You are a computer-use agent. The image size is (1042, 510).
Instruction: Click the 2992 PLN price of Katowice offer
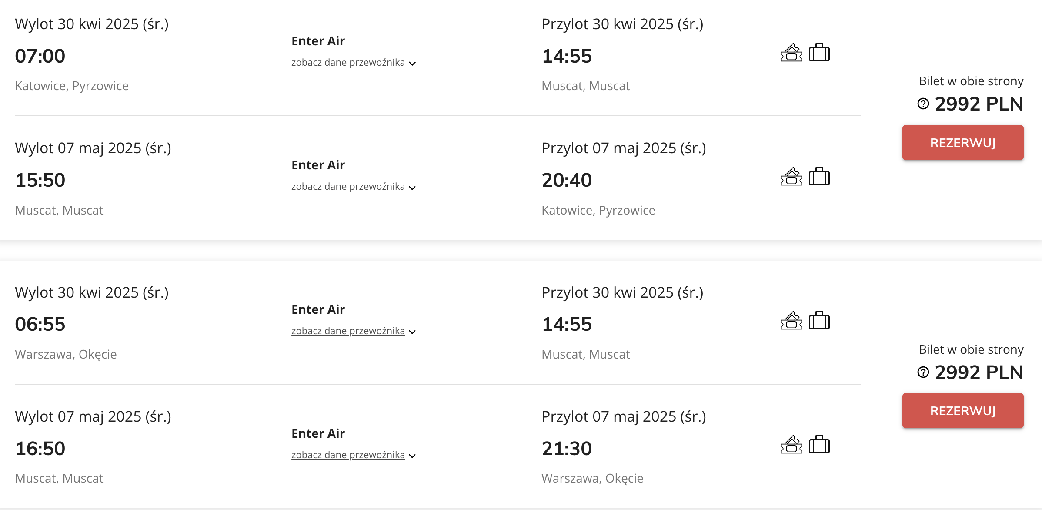(979, 104)
